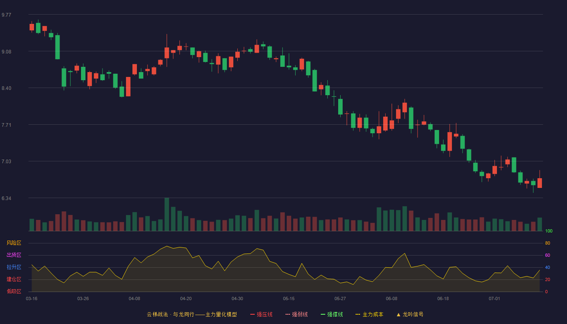Click the 低吸区 zone label
567x324 pixels.
coord(14,291)
